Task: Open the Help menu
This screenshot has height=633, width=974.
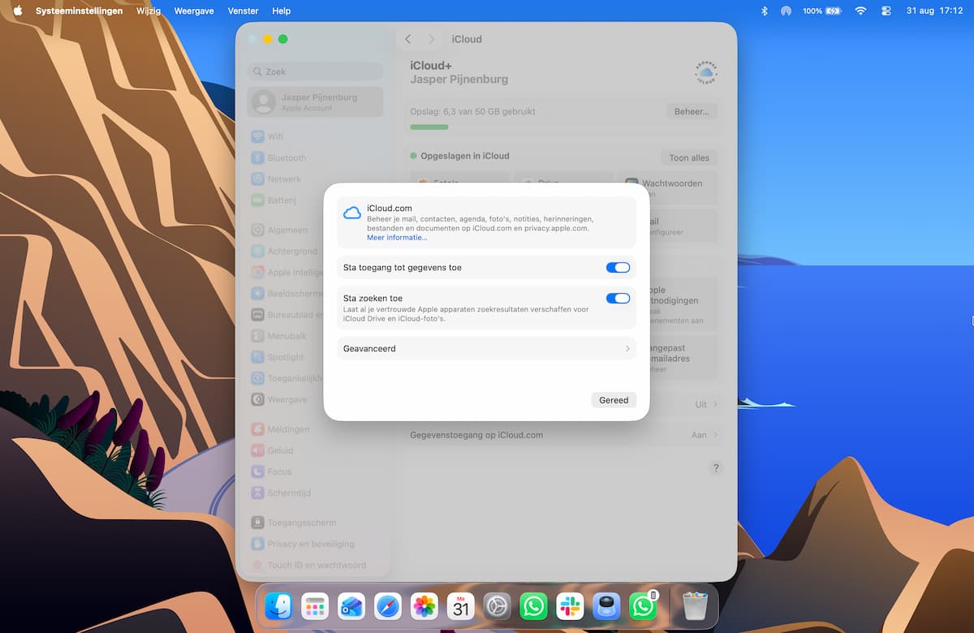Action: (x=282, y=11)
